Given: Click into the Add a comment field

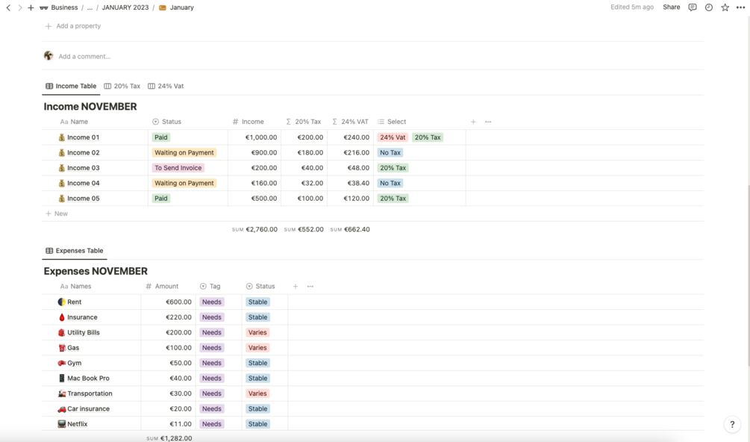Looking at the screenshot, I should pyautogui.click(x=84, y=57).
